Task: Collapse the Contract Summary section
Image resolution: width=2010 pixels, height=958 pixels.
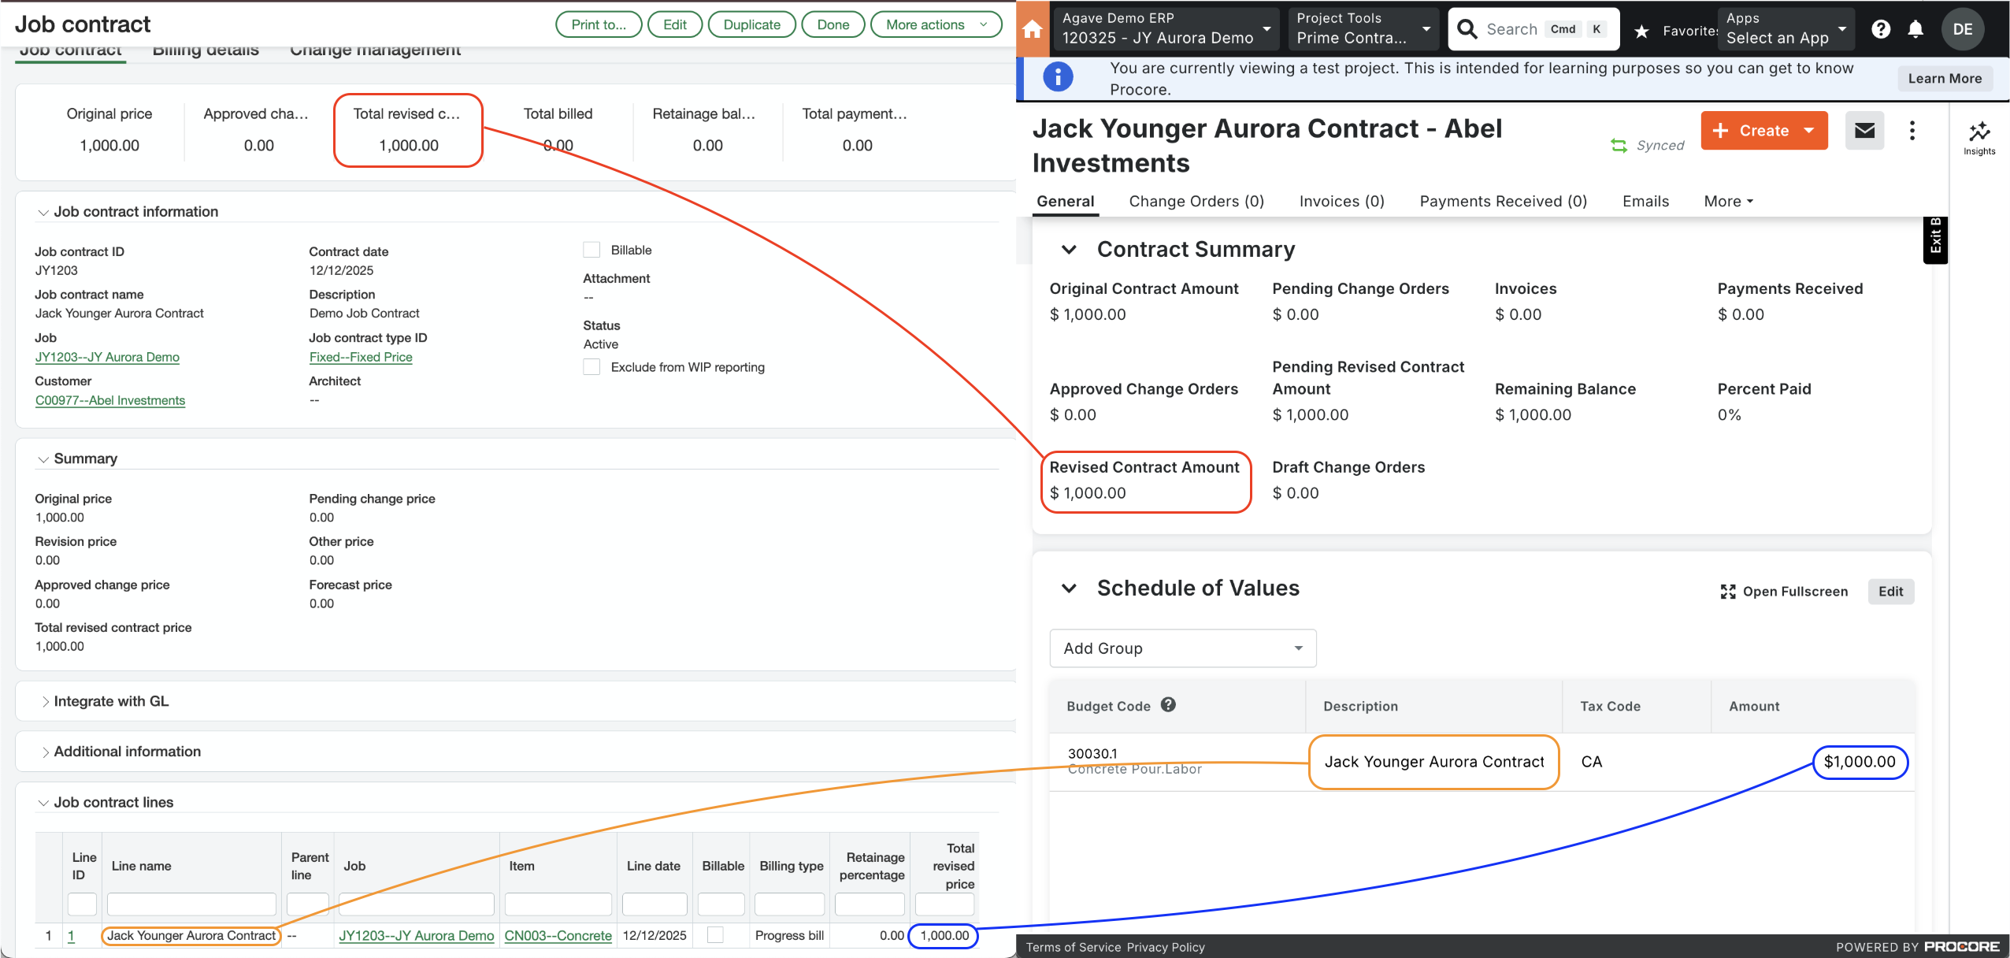Action: [x=1070, y=250]
